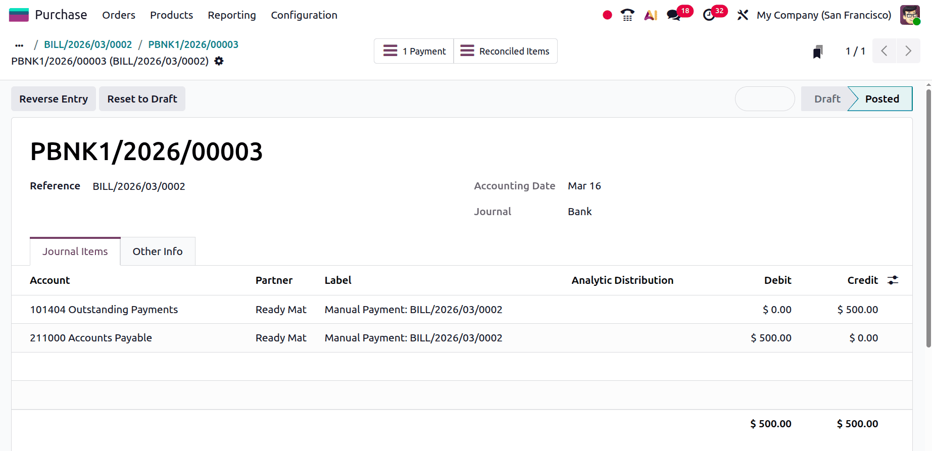
Task: Switch to the Other Info tab
Action: pyautogui.click(x=158, y=252)
